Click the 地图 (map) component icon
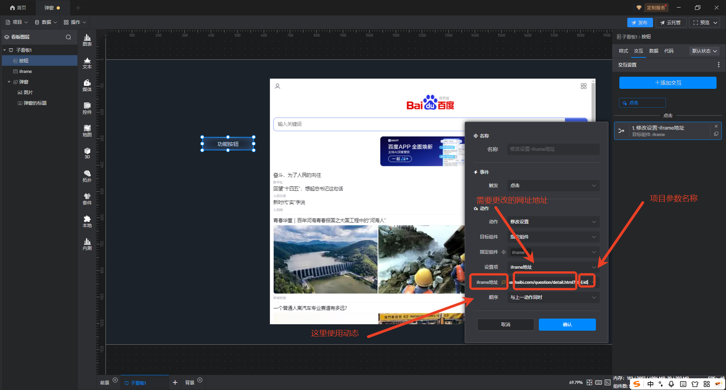The height and width of the screenshot is (390, 726). point(87,131)
